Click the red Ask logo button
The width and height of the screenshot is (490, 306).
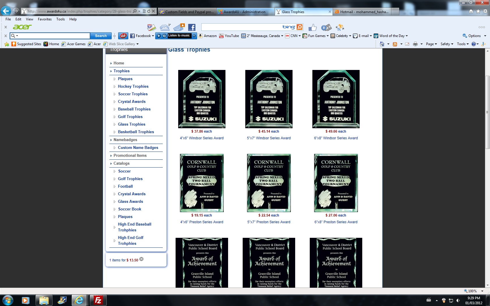coord(123,36)
